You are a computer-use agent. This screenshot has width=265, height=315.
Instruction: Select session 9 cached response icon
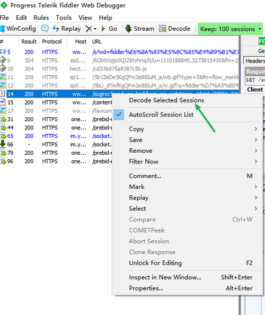point(3,60)
